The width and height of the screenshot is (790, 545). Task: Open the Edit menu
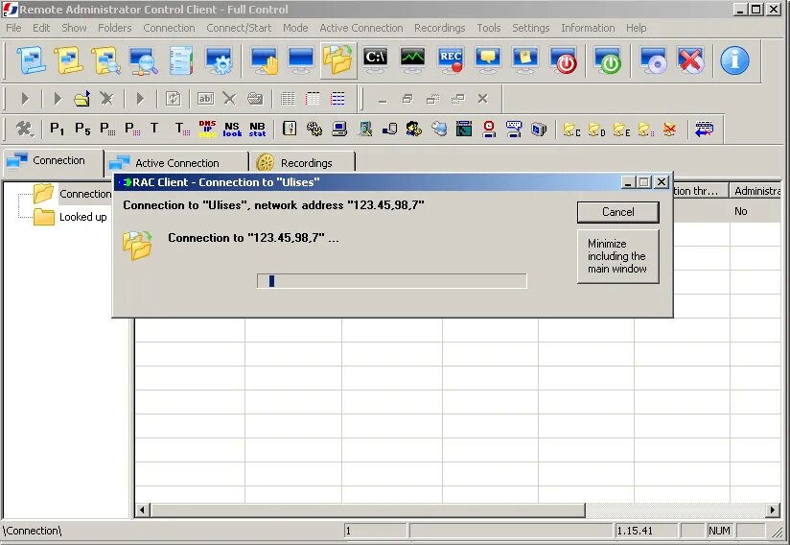coord(41,28)
